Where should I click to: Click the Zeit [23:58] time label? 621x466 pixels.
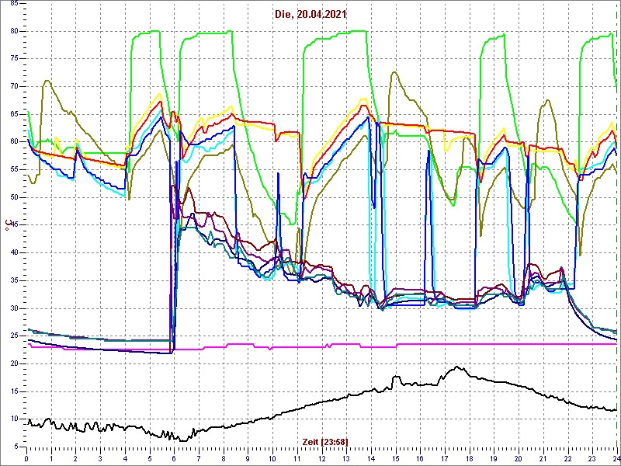(325, 441)
